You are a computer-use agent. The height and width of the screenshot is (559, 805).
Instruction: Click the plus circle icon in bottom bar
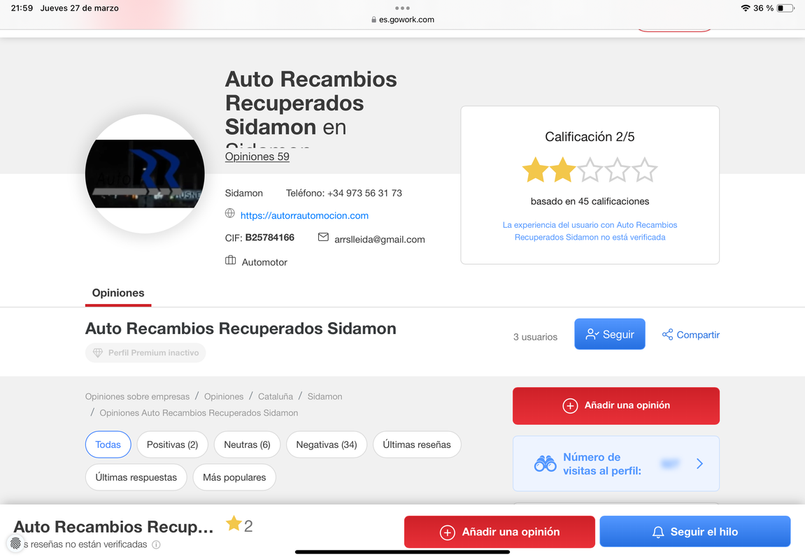coord(448,532)
